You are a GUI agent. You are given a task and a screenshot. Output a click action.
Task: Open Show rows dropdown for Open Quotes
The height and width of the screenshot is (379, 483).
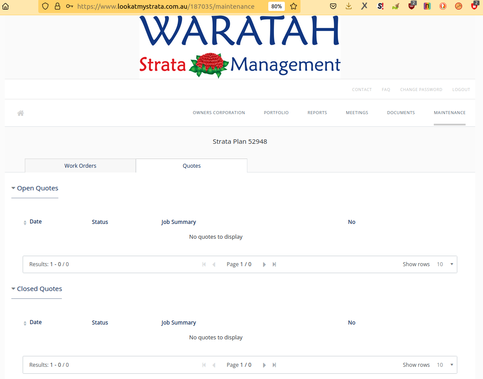click(x=445, y=264)
